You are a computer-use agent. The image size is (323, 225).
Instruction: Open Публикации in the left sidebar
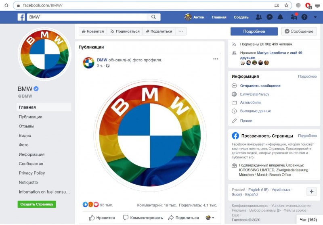point(31,117)
